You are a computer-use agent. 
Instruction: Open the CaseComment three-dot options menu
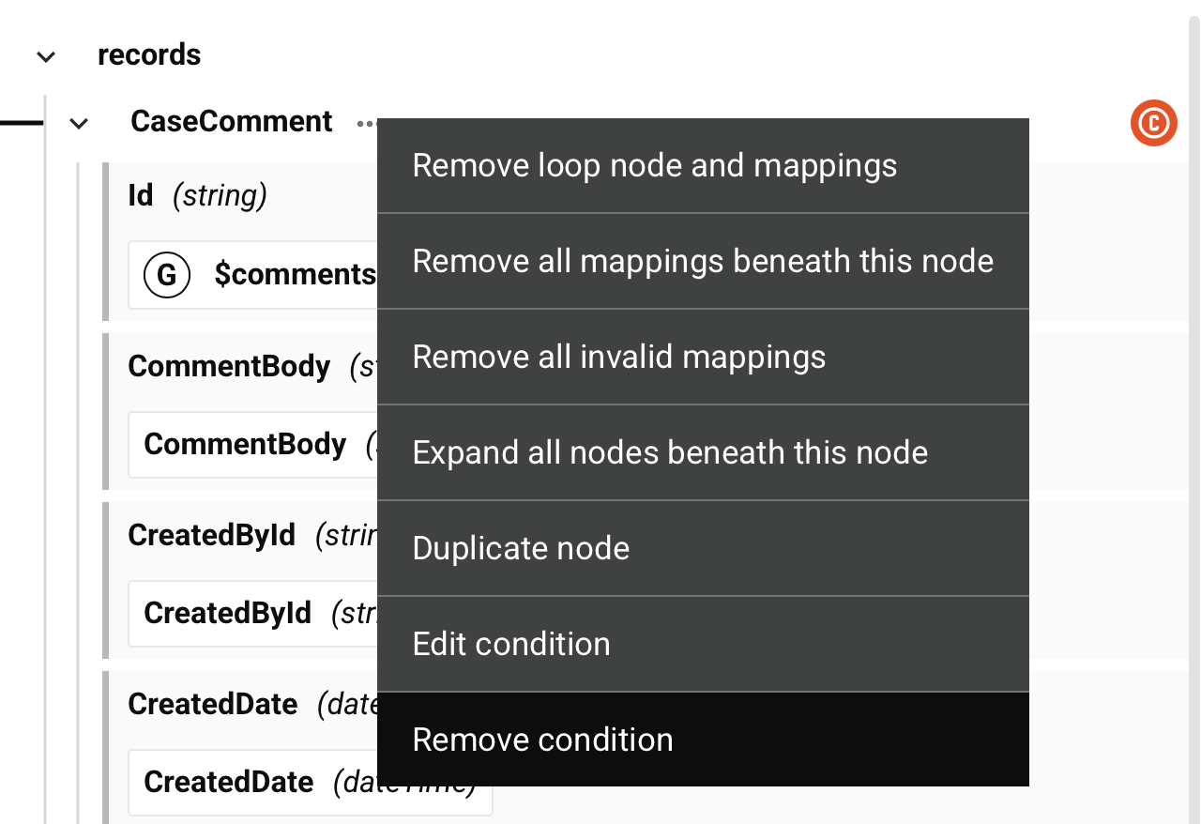pyautogui.click(x=366, y=123)
